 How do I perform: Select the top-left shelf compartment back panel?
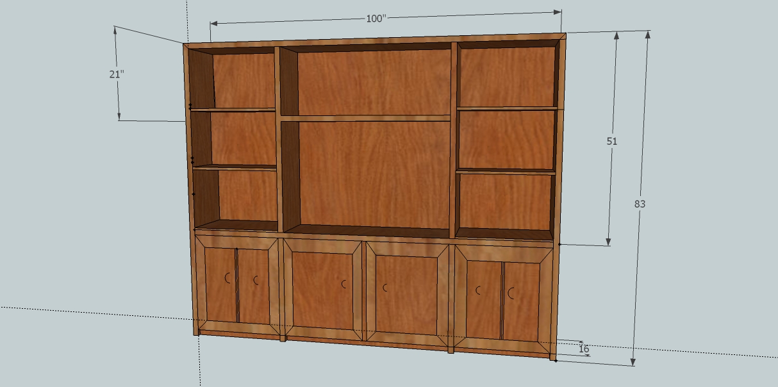(x=244, y=81)
